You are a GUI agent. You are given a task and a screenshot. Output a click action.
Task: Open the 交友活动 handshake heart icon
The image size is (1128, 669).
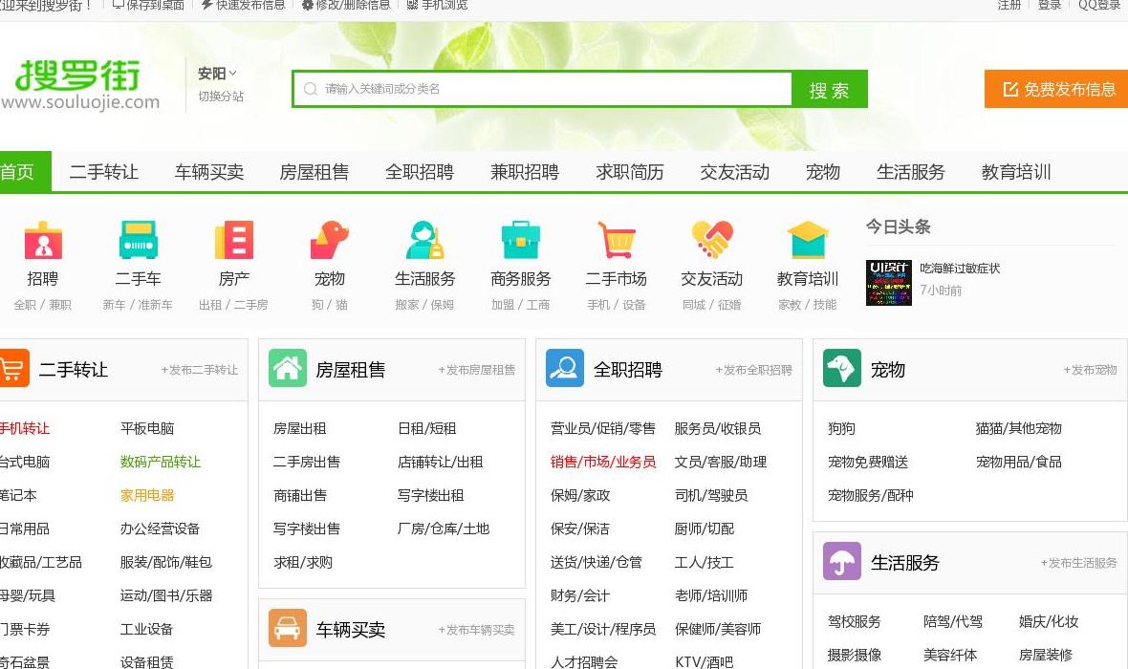[x=712, y=240]
